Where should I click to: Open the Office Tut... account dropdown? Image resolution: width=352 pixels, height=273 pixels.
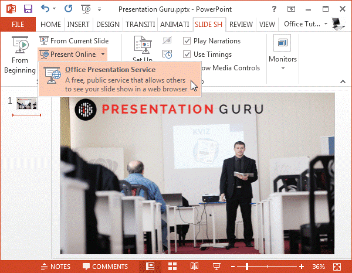tap(306, 24)
